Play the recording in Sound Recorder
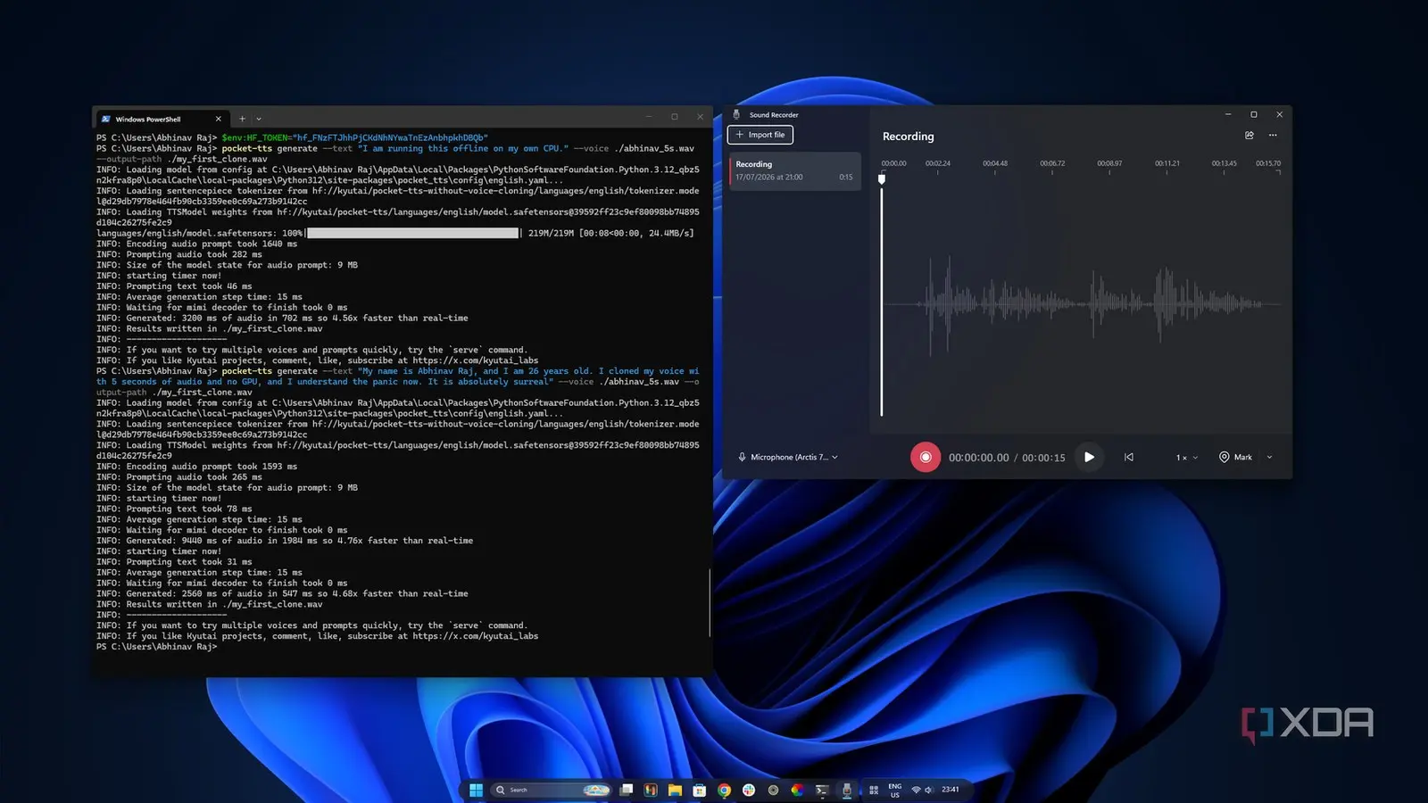The height and width of the screenshot is (803, 1428). [x=1089, y=457]
